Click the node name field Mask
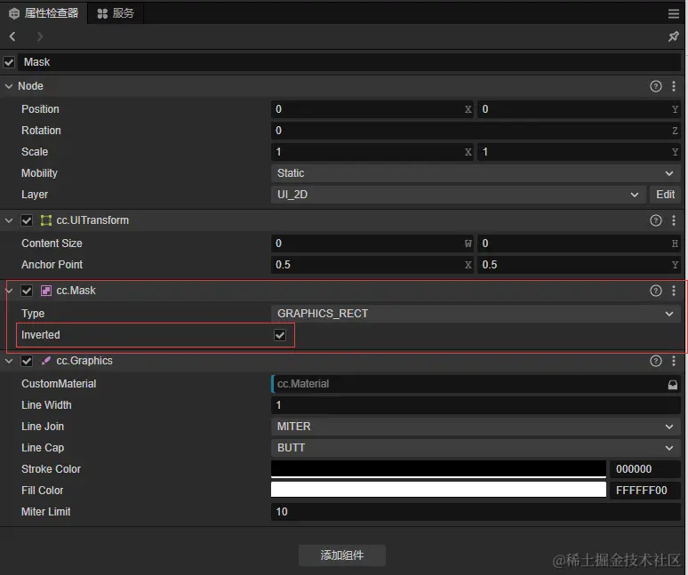 point(349,62)
